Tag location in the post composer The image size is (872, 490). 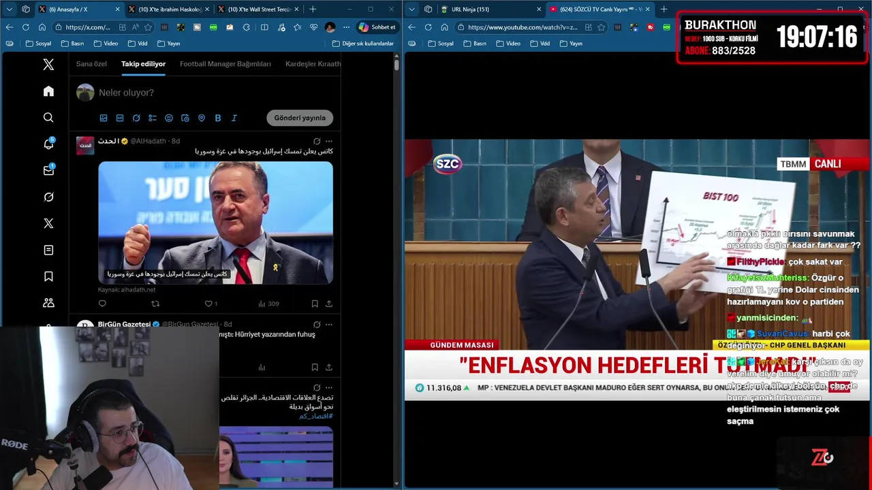(202, 118)
